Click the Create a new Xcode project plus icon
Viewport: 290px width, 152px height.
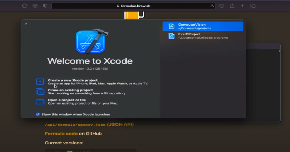[x=40, y=82]
